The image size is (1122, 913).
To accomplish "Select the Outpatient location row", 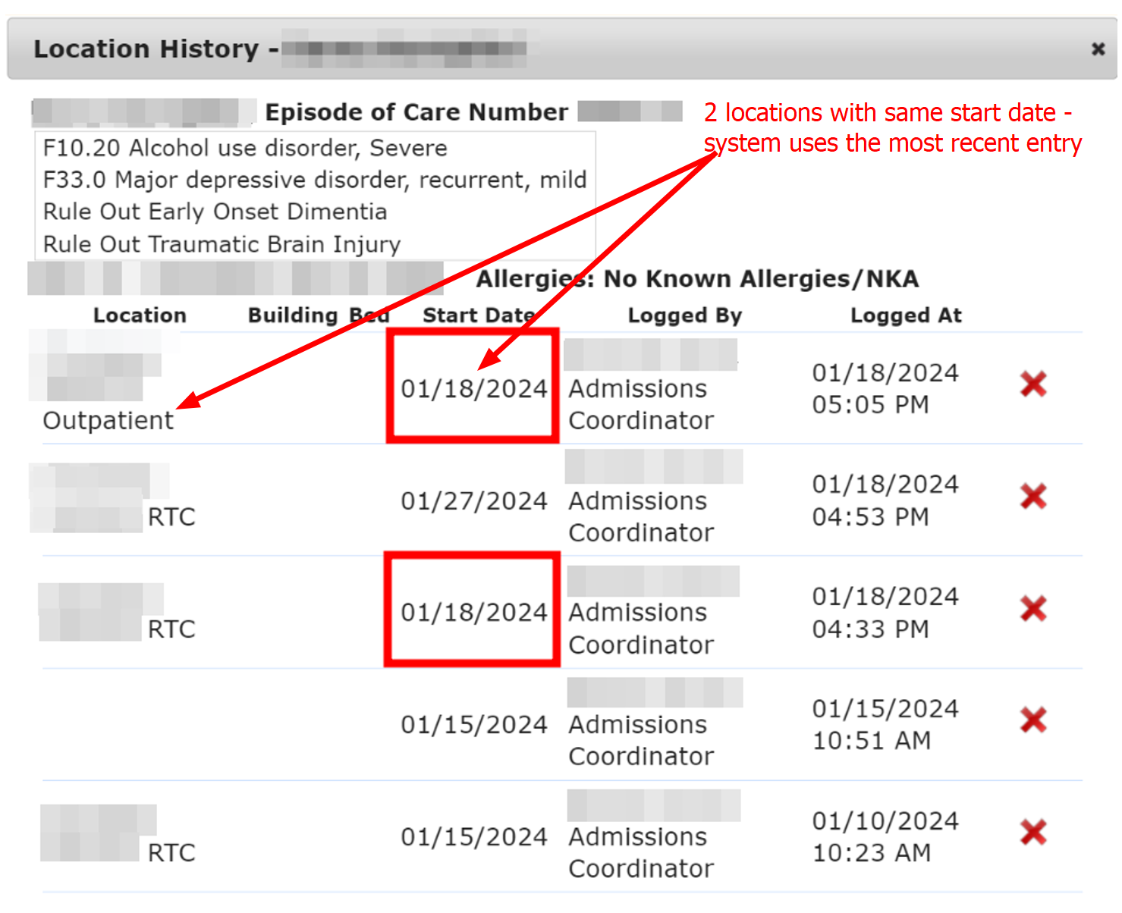I will click(108, 420).
